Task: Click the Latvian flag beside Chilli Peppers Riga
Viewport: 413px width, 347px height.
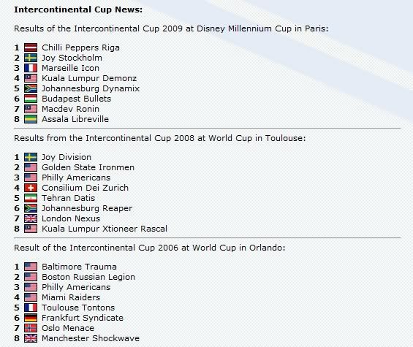Action: [x=31, y=47]
